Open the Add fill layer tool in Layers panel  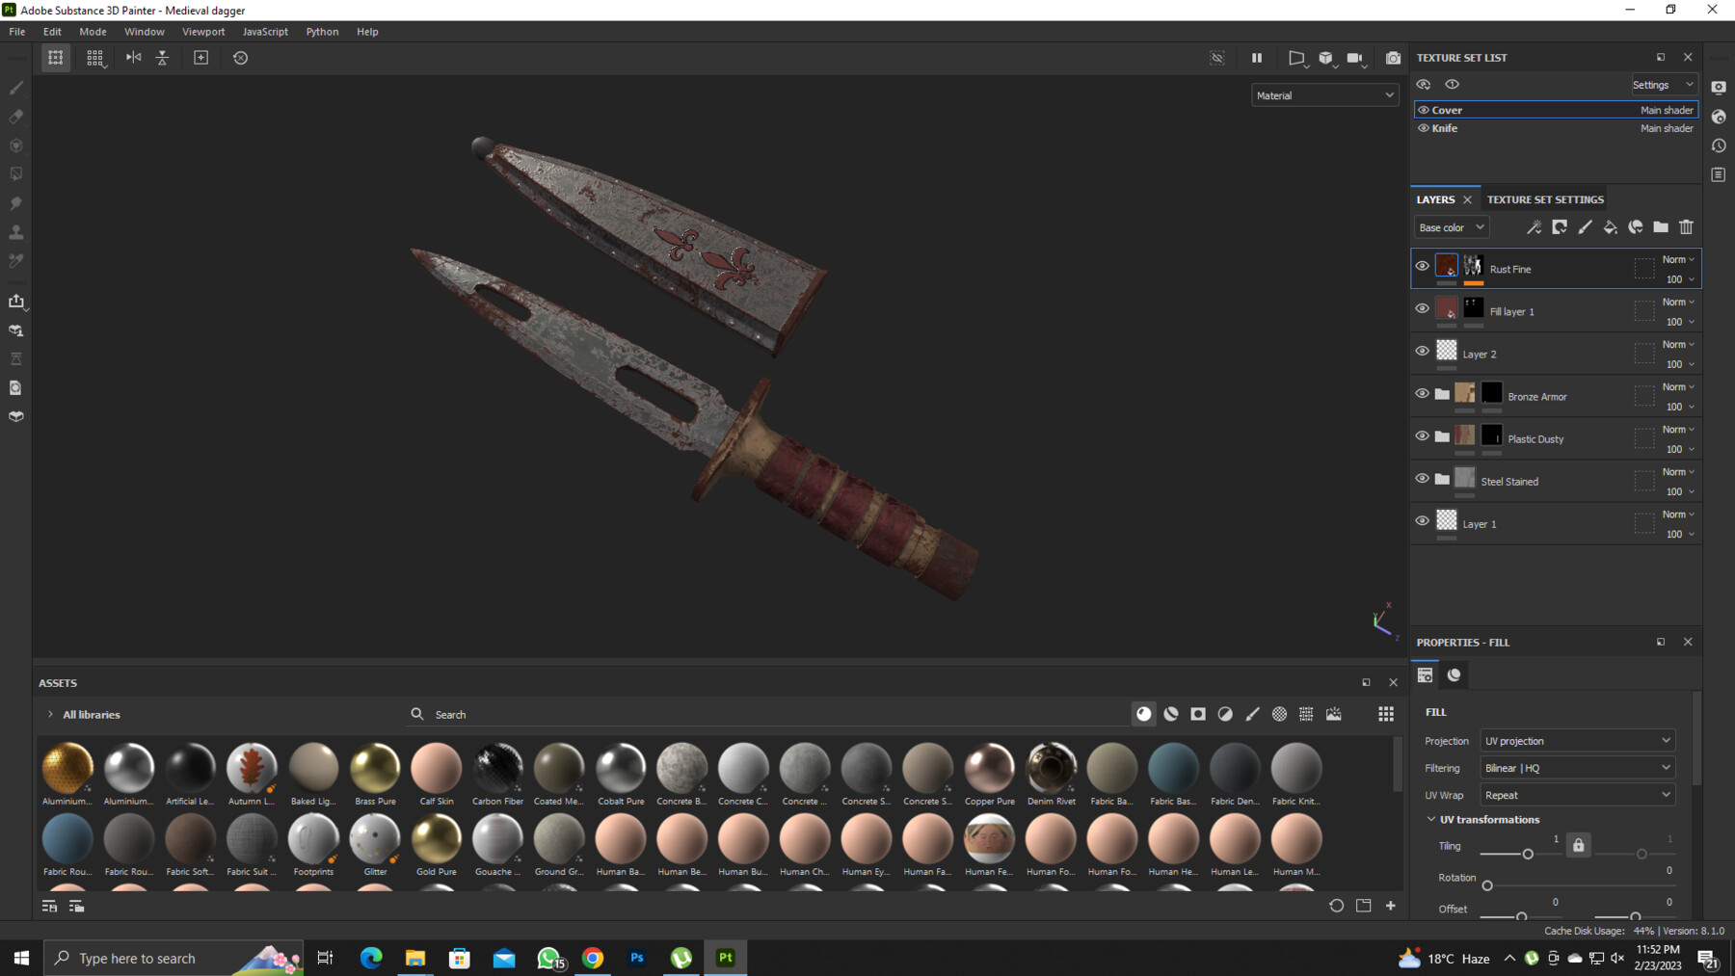[1610, 227]
